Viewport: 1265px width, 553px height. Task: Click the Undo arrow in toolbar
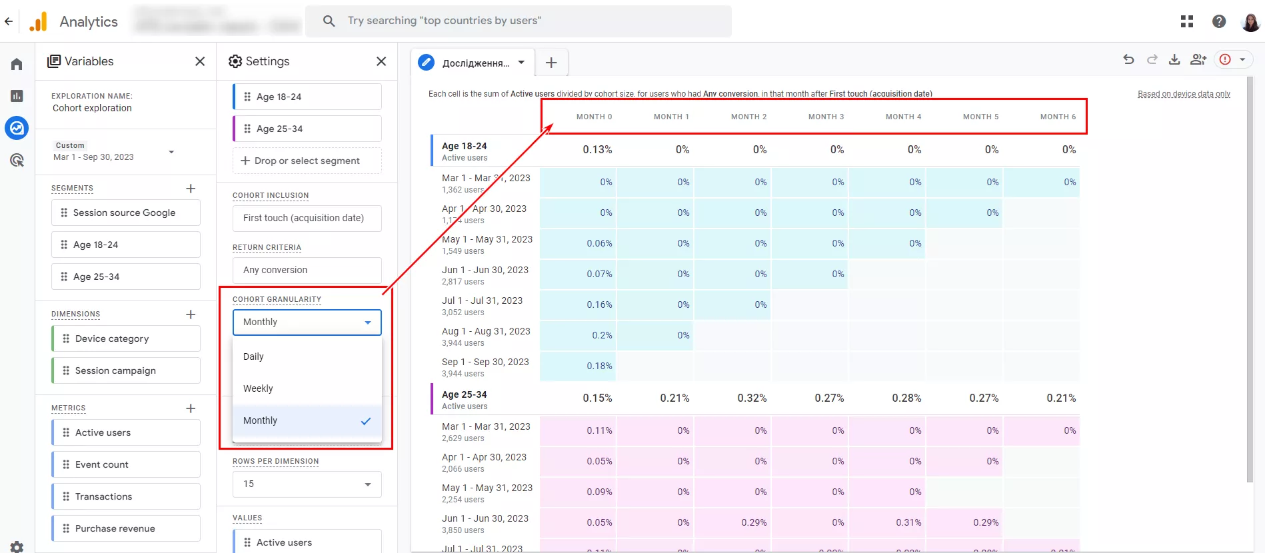tap(1128, 59)
